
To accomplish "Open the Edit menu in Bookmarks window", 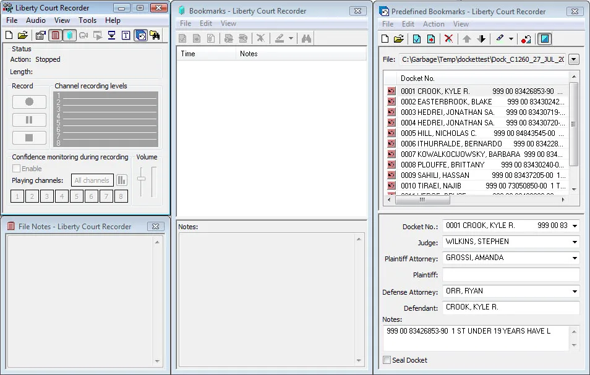I will click(206, 23).
